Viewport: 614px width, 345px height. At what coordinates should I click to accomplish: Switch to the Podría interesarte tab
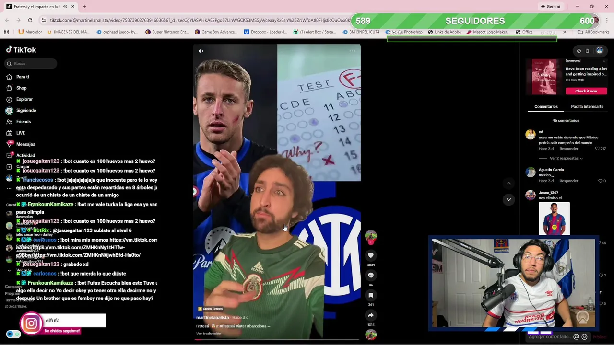point(587,106)
